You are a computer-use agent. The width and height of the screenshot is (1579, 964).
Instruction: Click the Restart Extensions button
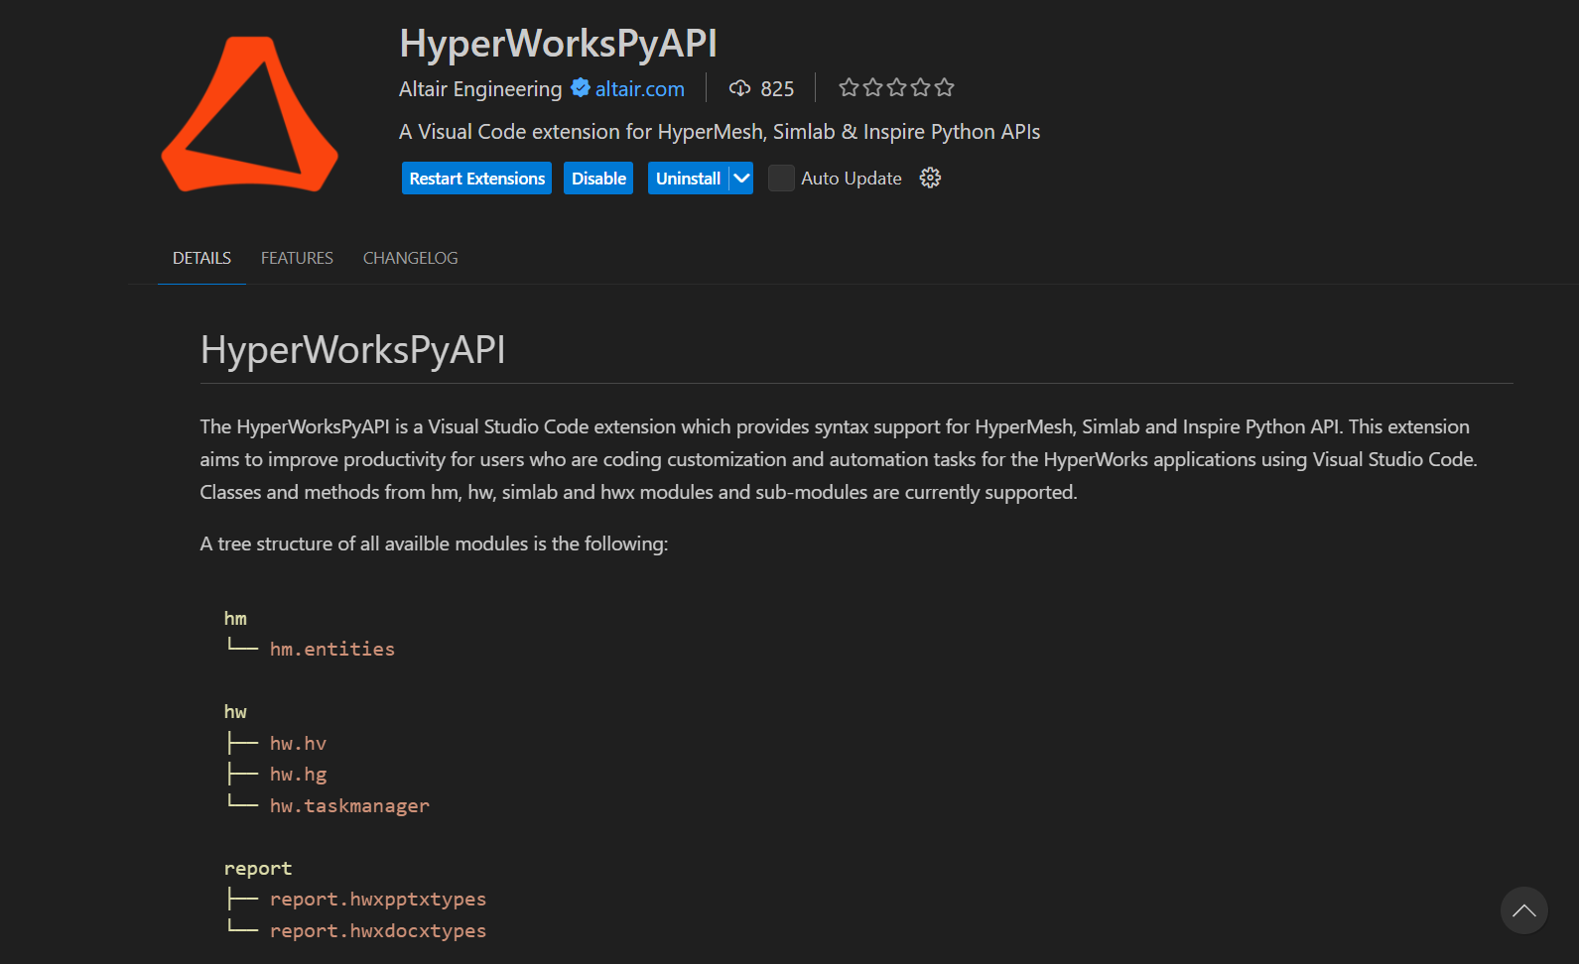[x=476, y=179]
